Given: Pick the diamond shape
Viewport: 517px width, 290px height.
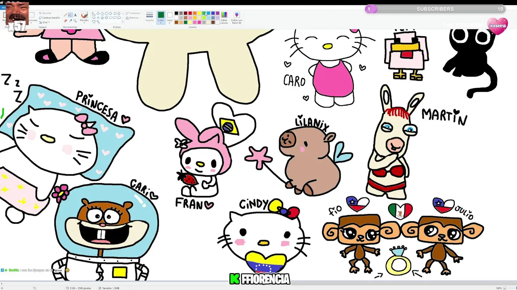Looking at the screenshot, I should (98, 13).
